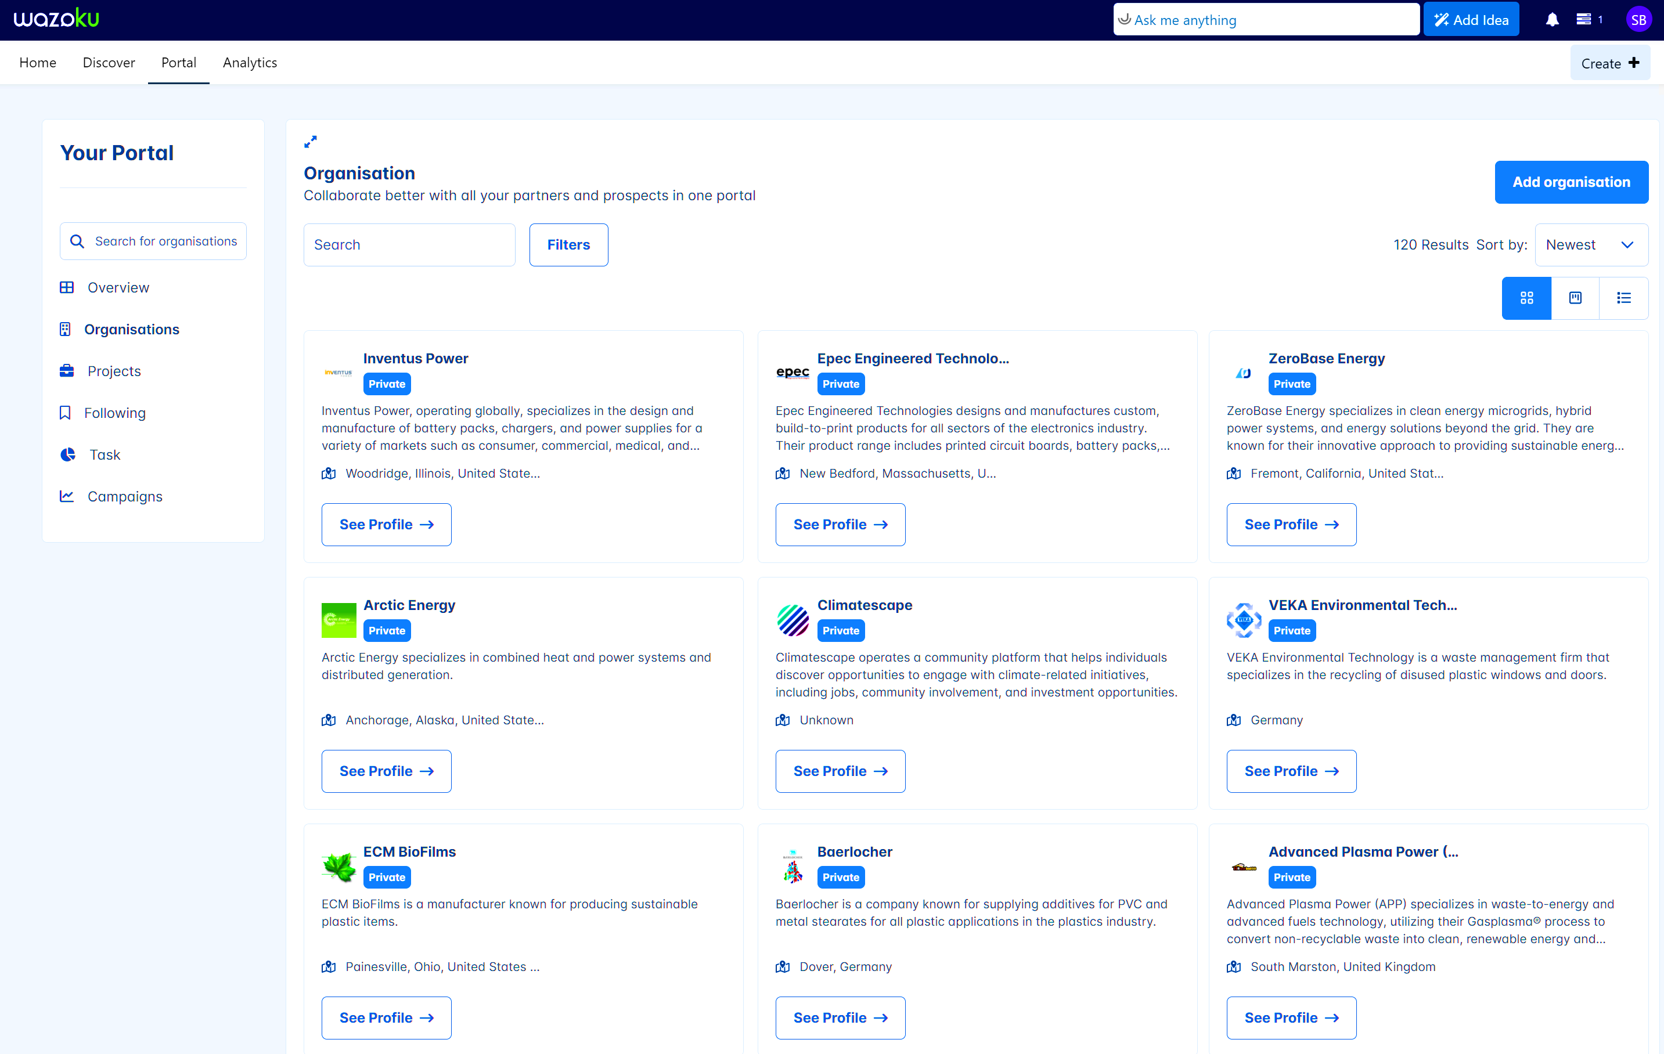Open Following in the sidebar
Image resolution: width=1664 pixels, height=1054 pixels.
[x=115, y=413]
